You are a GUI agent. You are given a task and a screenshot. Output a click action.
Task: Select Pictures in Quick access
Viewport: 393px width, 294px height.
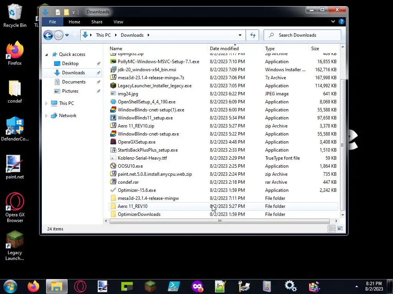tap(70, 91)
